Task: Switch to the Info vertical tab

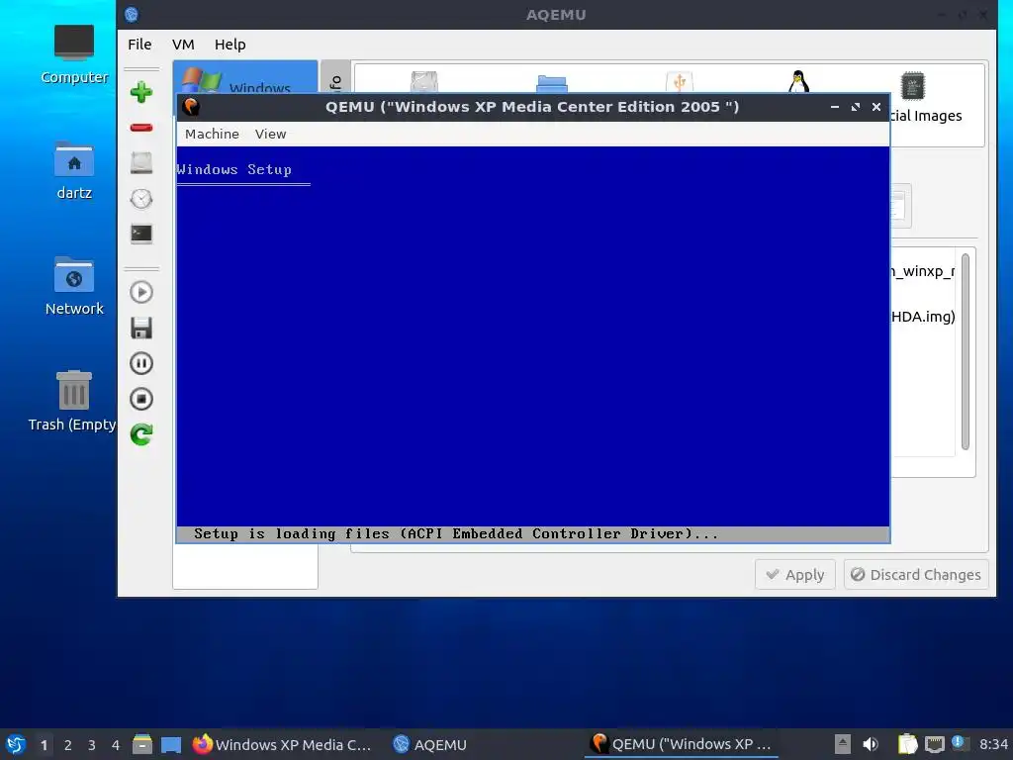Action: tap(335, 77)
